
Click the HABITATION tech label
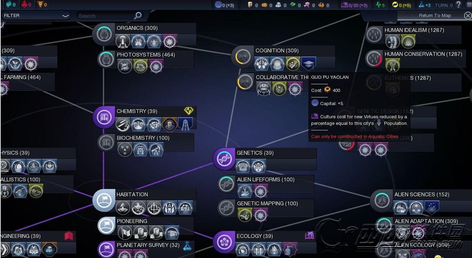[132, 195]
